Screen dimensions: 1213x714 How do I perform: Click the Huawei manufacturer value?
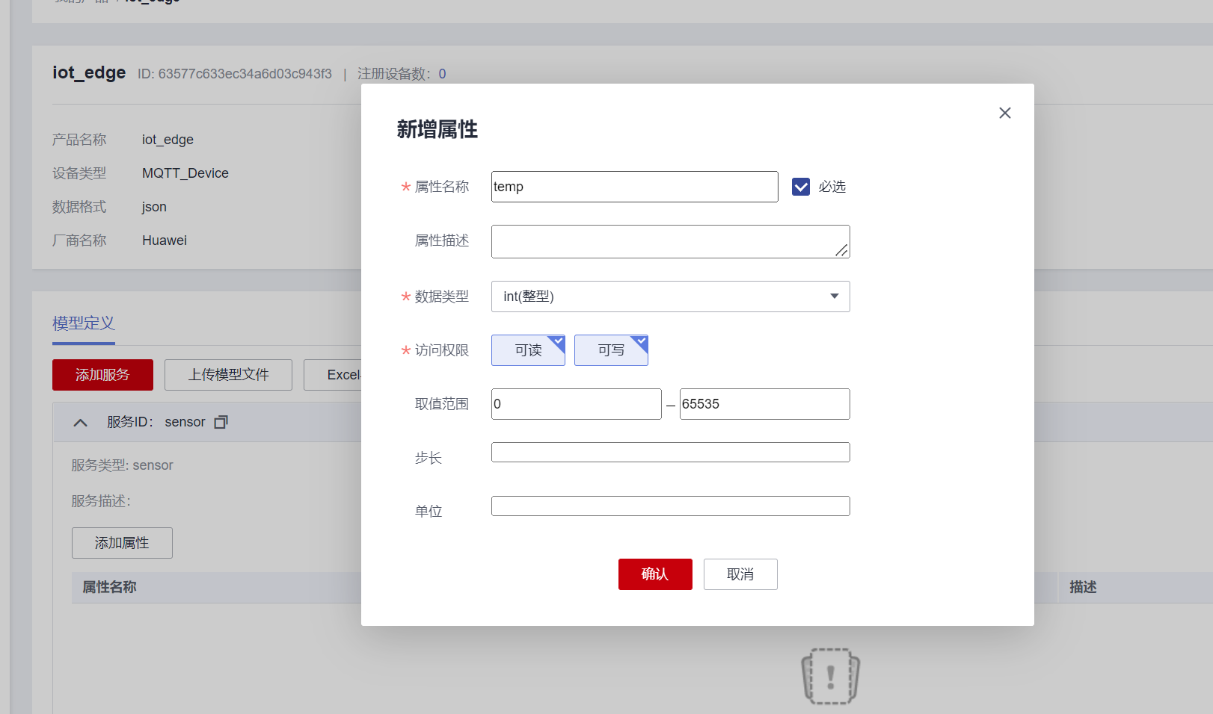[165, 240]
